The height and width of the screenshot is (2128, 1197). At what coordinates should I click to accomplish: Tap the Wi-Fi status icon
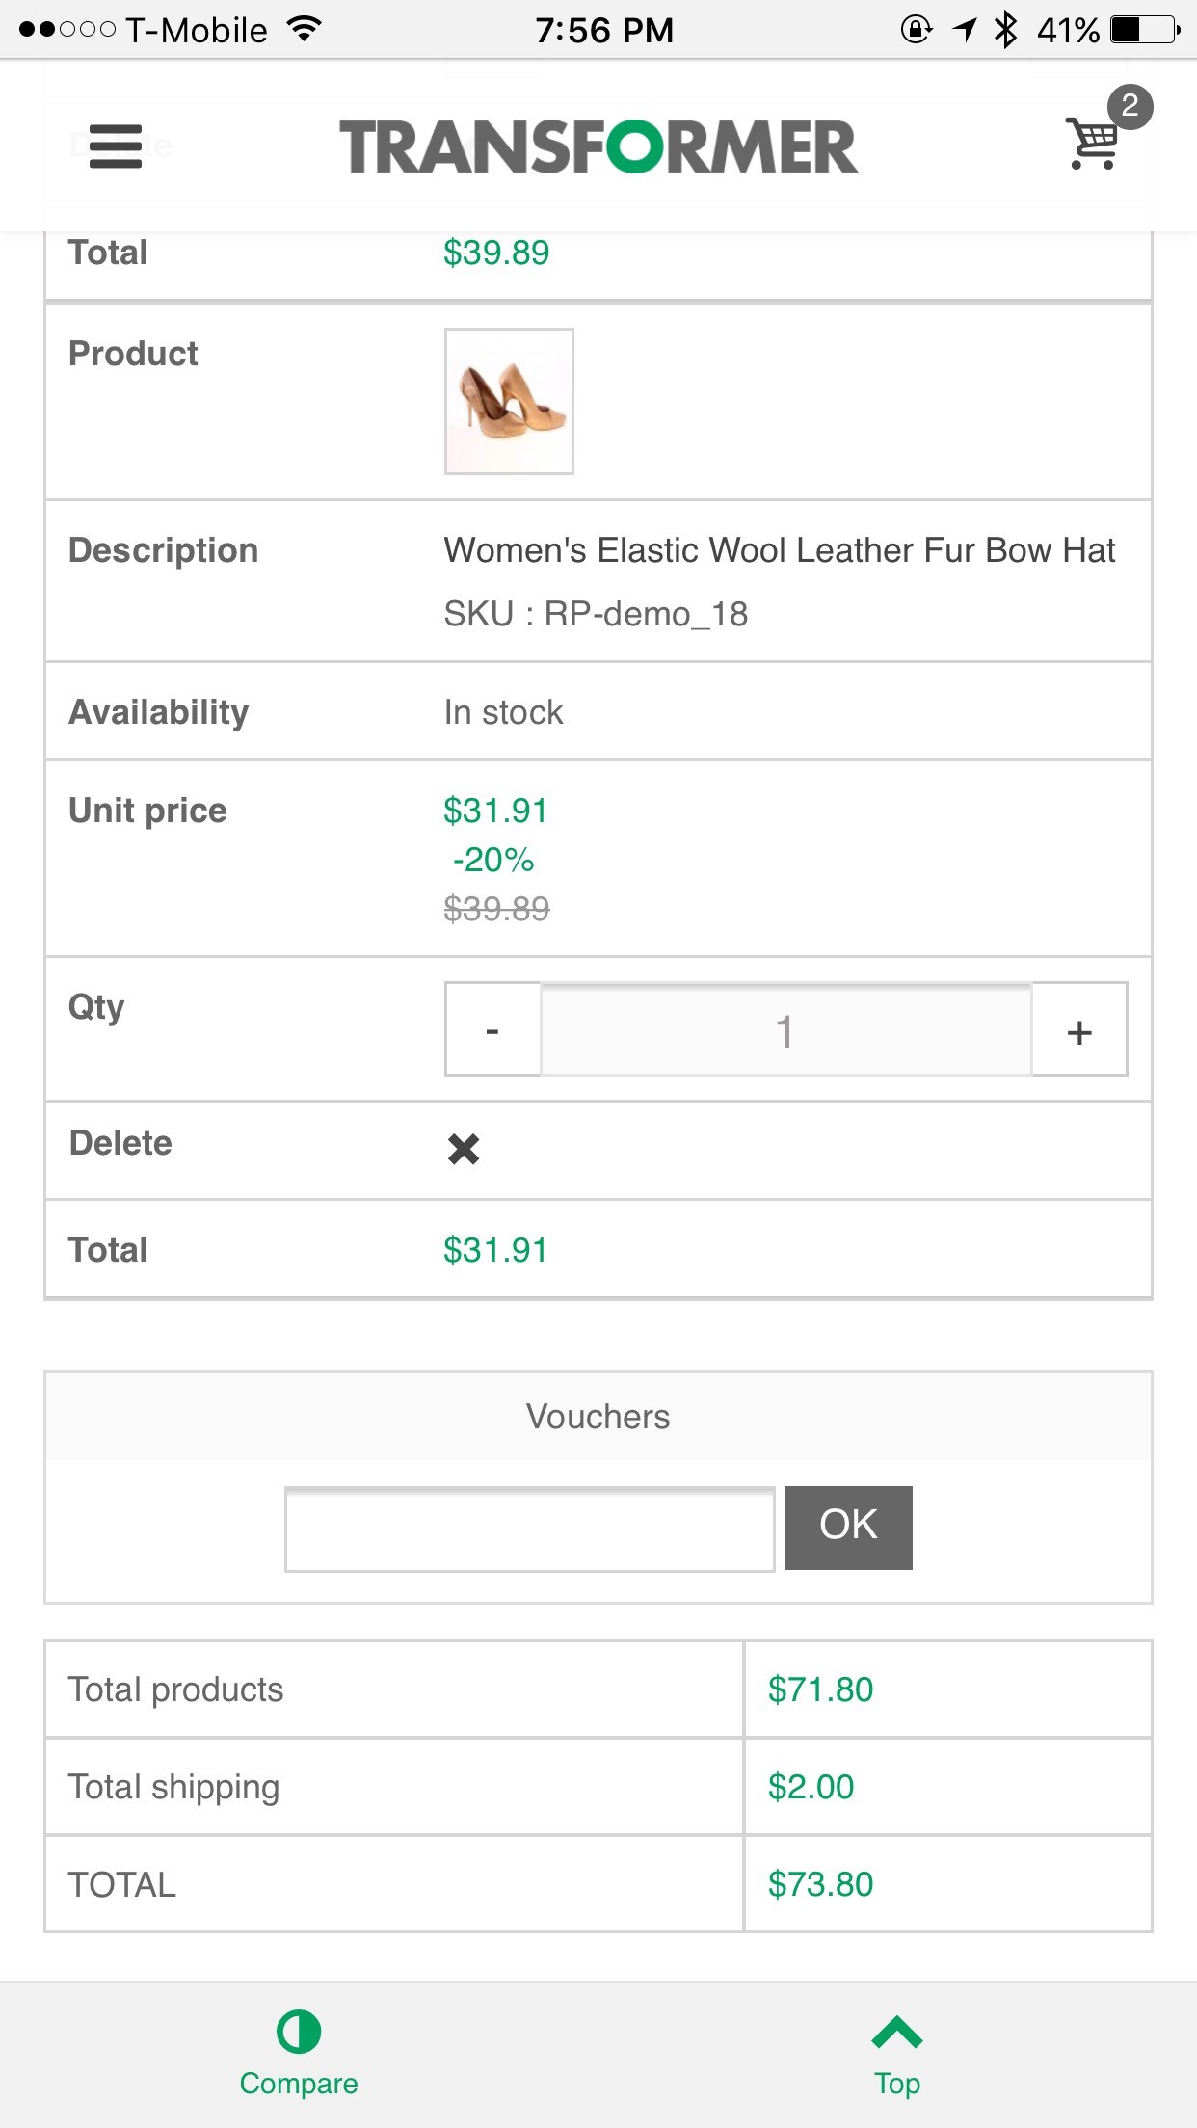pyautogui.click(x=305, y=30)
